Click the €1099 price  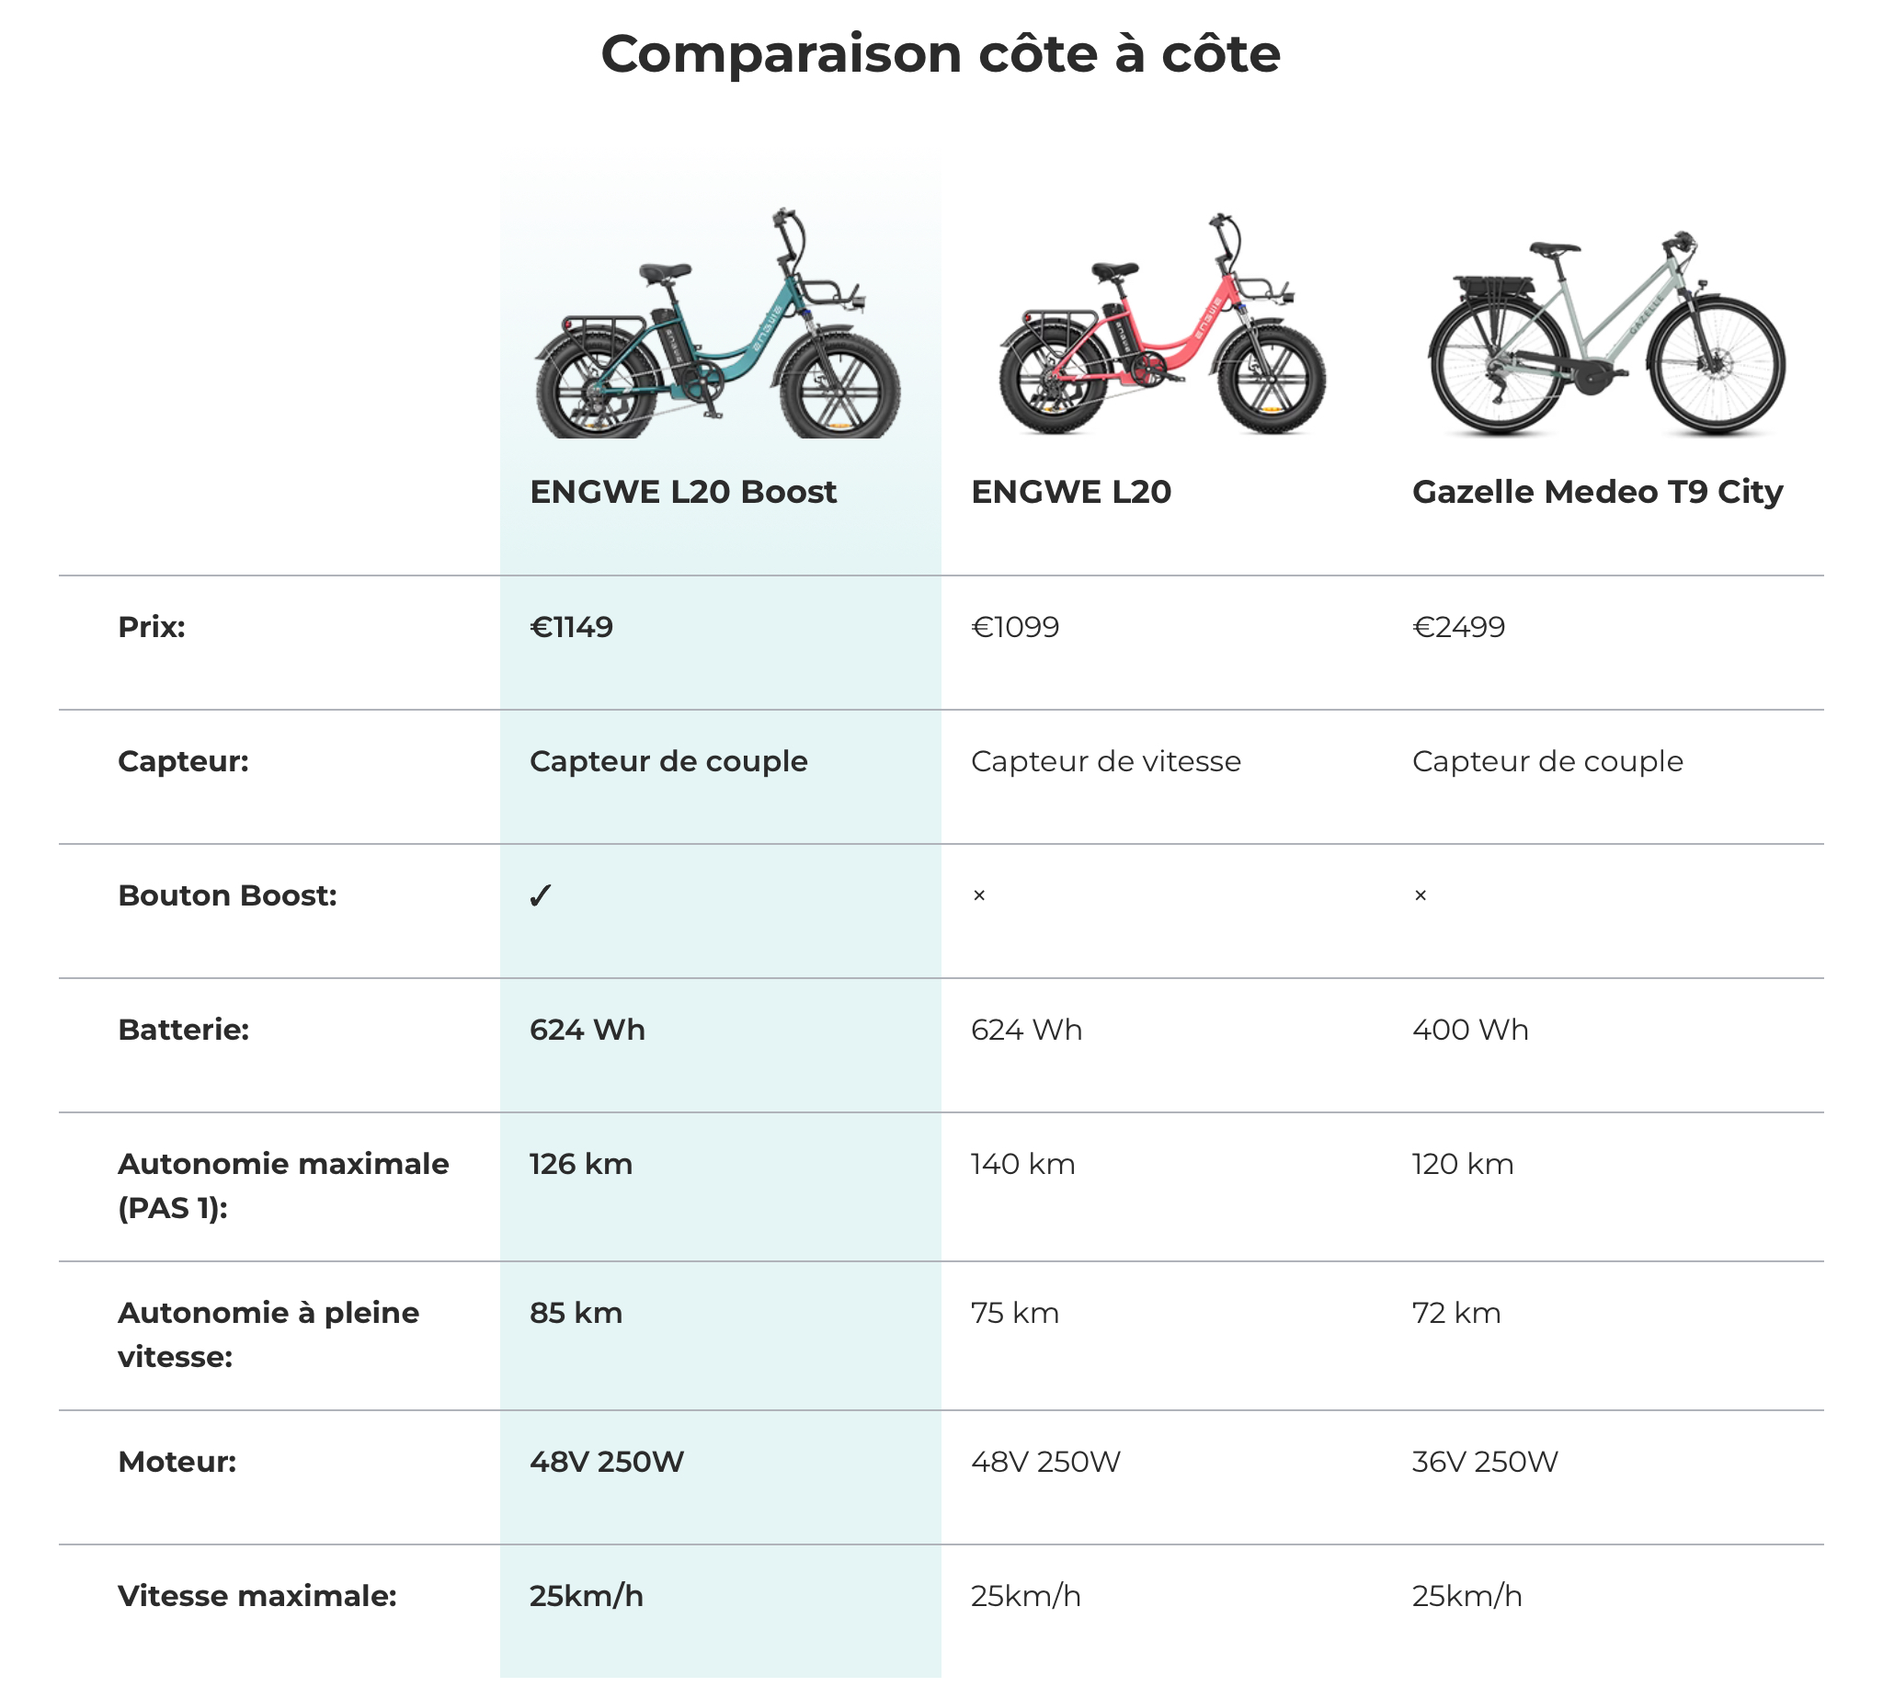[x=1015, y=627]
